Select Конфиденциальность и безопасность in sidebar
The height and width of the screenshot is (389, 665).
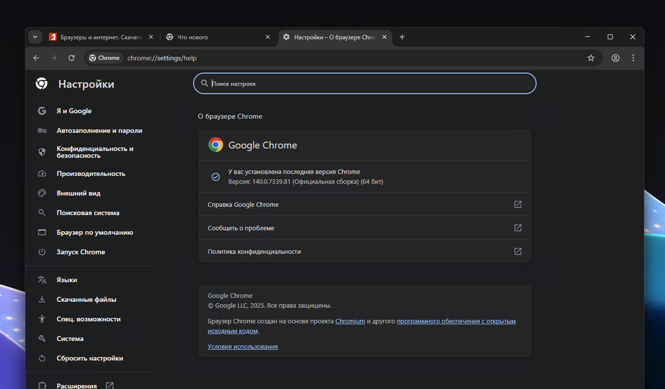coord(95,152)
